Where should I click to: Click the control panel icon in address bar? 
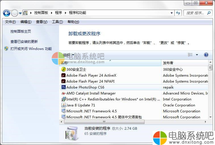[x=26, y=13]
